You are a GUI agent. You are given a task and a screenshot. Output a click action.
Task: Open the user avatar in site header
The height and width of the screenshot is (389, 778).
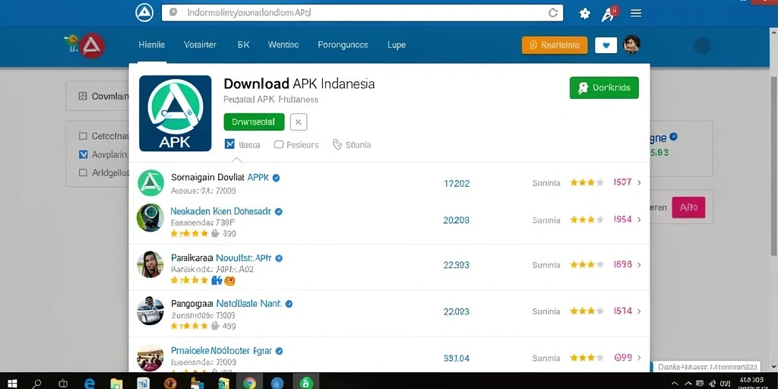[631, 45]
